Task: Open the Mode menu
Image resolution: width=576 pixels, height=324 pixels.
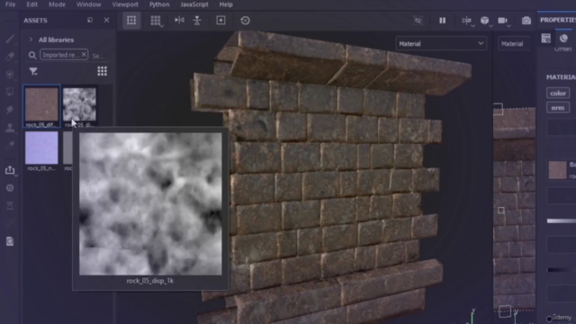Action: (57, 4)
